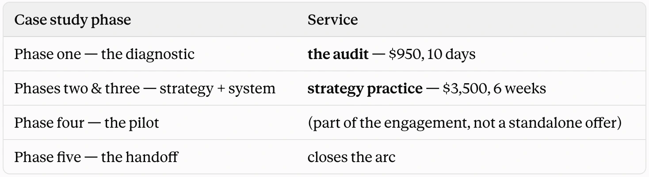Screen dimensions: 649x177
Task: Click the word 'system' in the second row
Action: point(253,88)
